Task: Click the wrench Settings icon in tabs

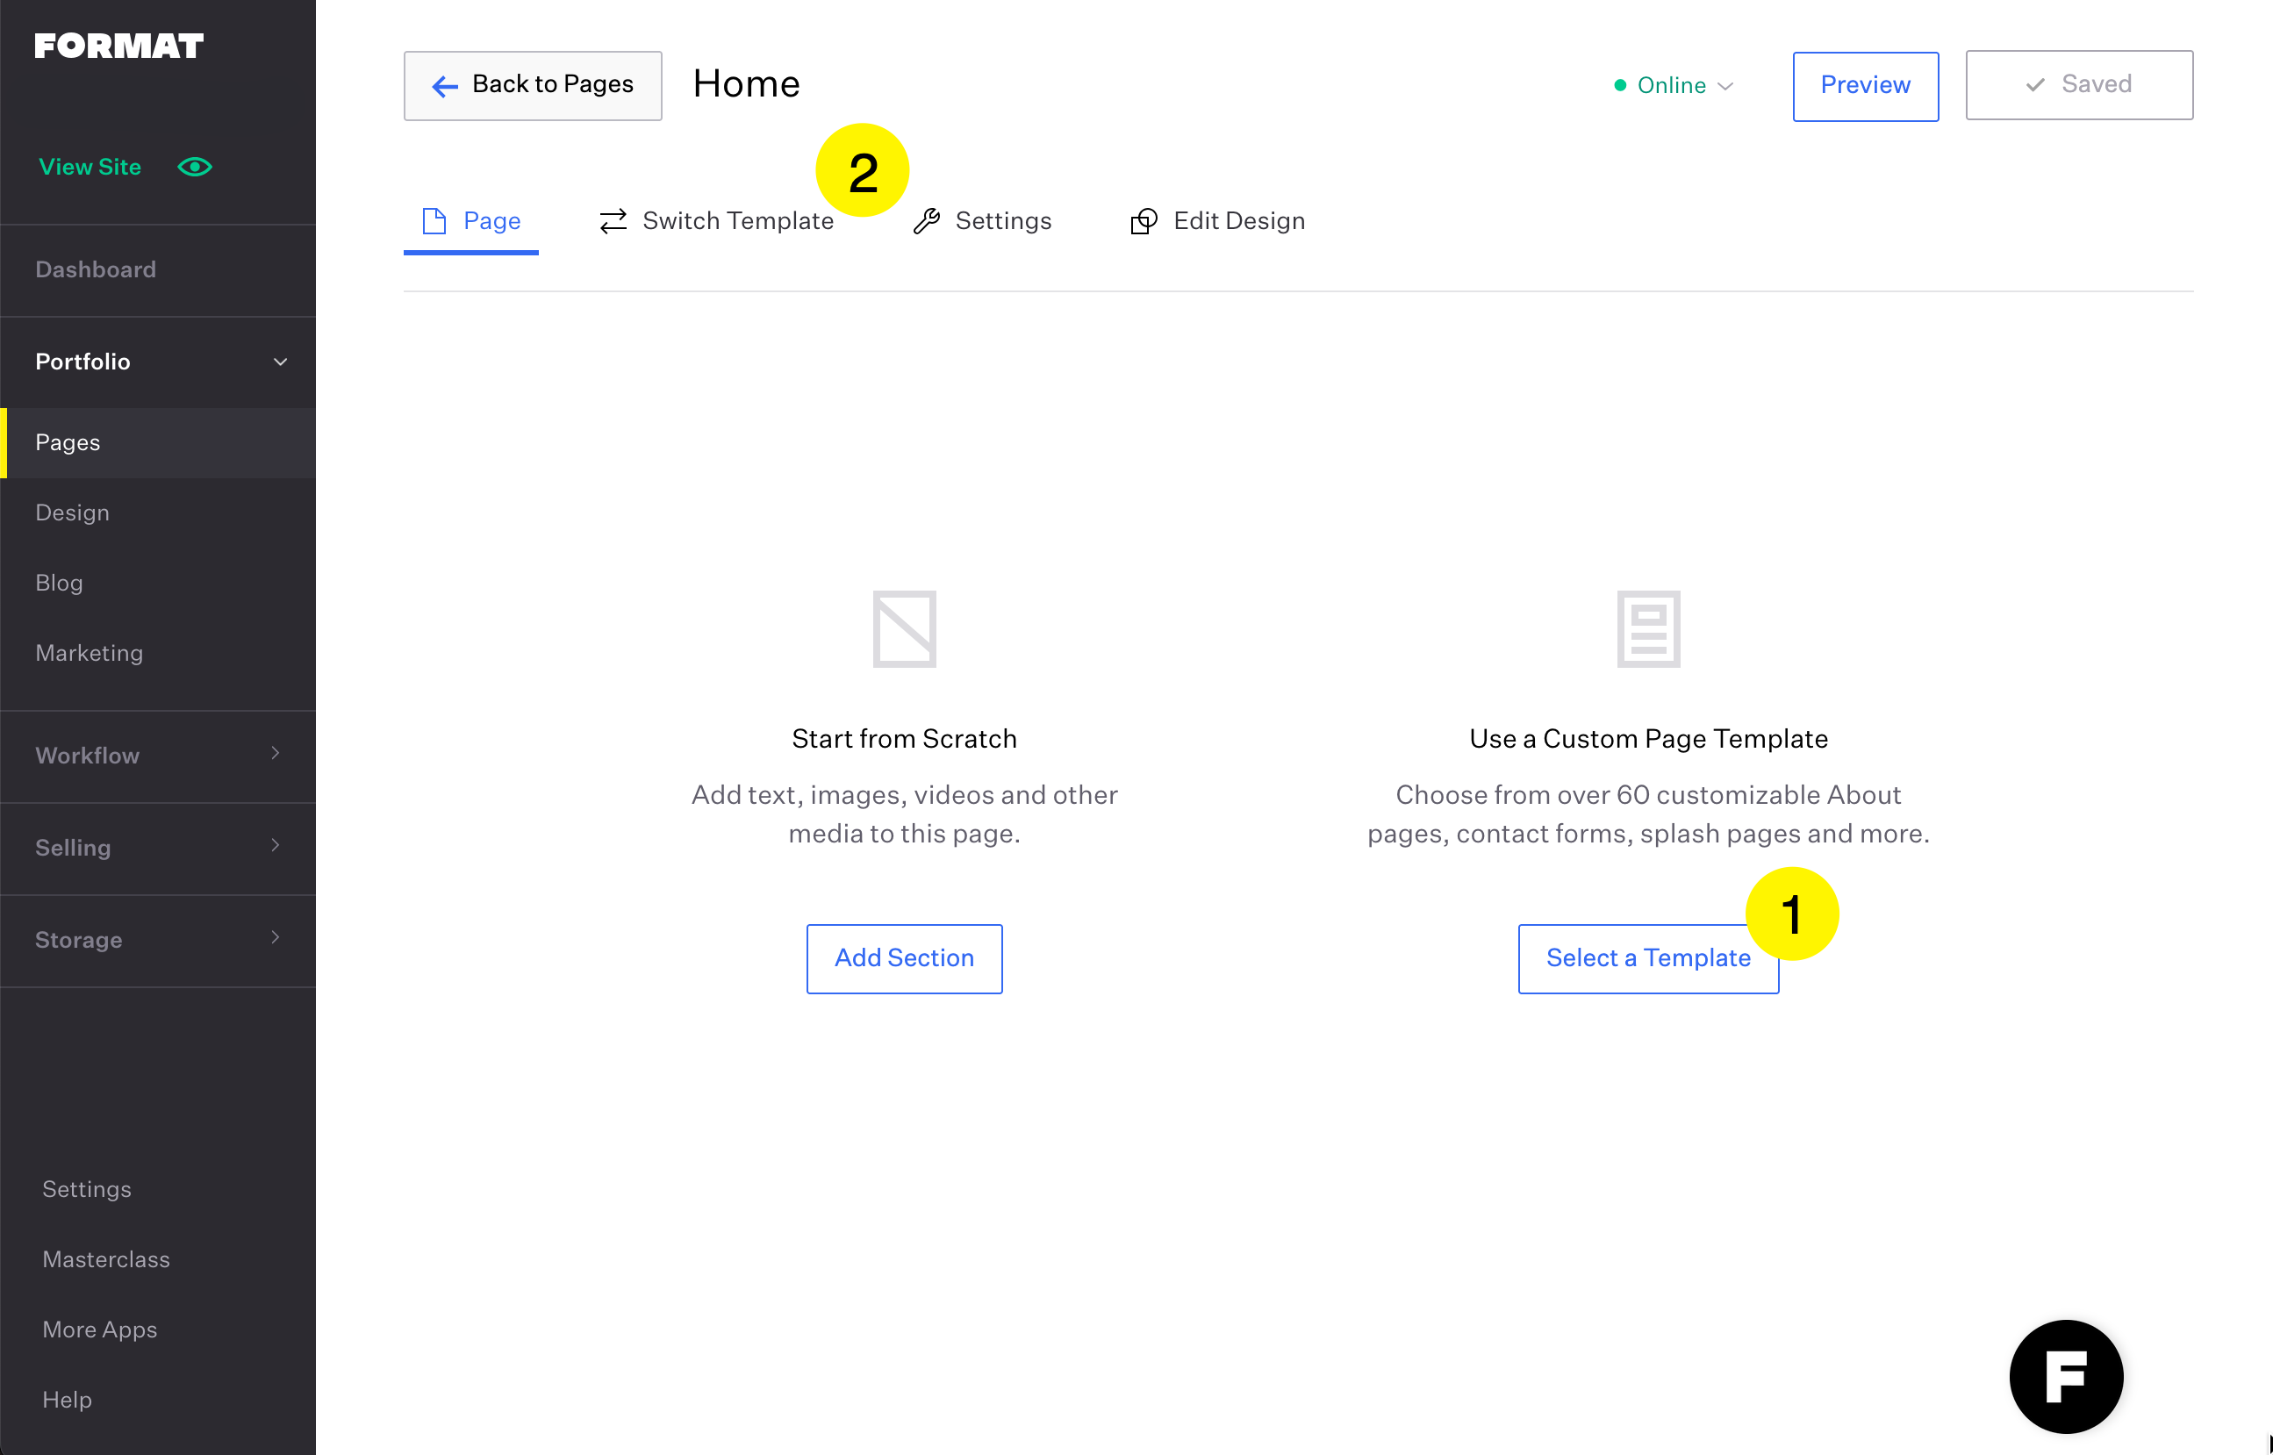Action: pyautogui.click(x=927, y=221)
